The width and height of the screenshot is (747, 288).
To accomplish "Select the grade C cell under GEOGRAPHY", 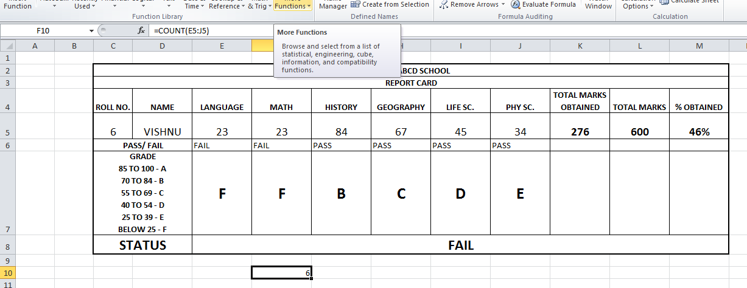I will click(401, 193).
